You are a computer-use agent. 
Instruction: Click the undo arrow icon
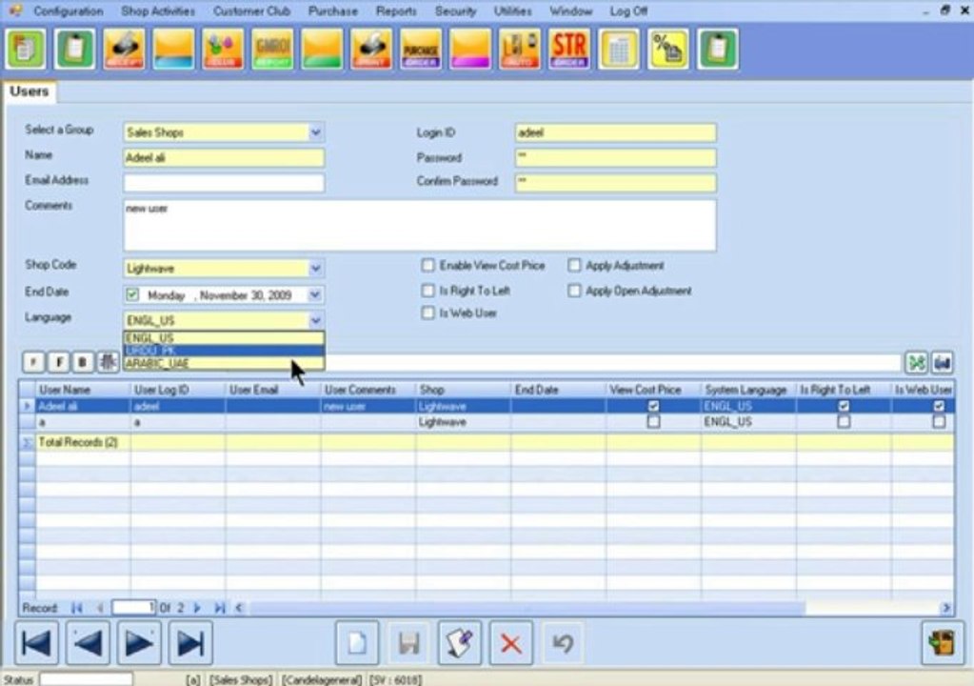click(x=563, y=642)
